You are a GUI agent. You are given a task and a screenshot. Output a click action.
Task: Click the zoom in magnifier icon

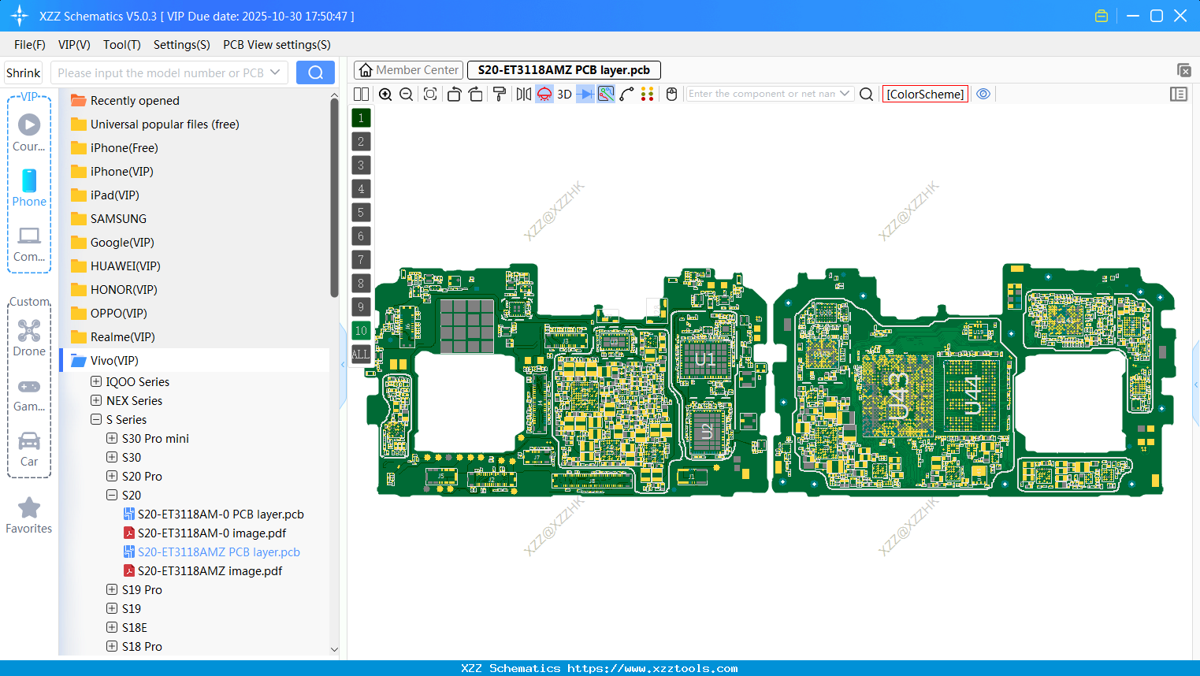(x=385, y=95)
